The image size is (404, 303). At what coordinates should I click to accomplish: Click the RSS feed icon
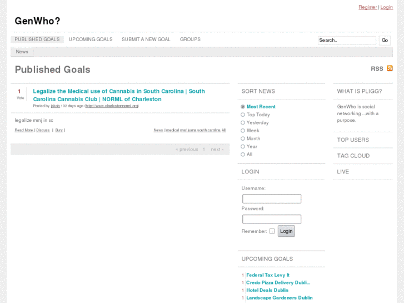(390, 68)
